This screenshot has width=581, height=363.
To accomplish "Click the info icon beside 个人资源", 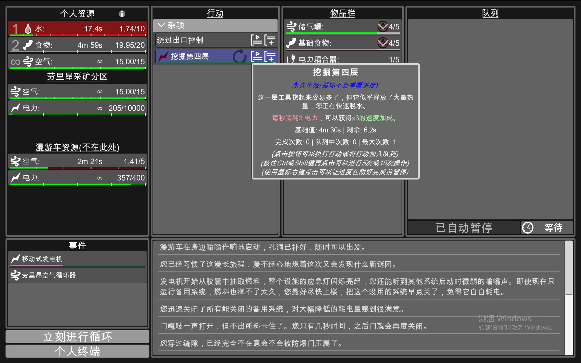I will click(x=122, y=14).
